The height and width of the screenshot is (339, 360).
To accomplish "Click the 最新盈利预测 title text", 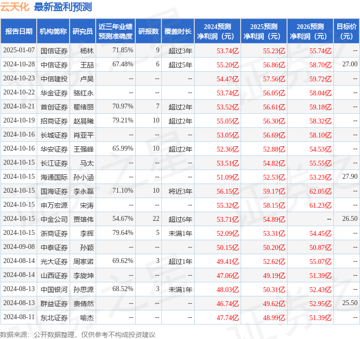I will [63, 7].
